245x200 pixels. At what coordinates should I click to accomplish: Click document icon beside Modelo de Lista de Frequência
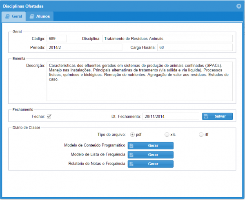pyautogui.click(x=131, y=155)
